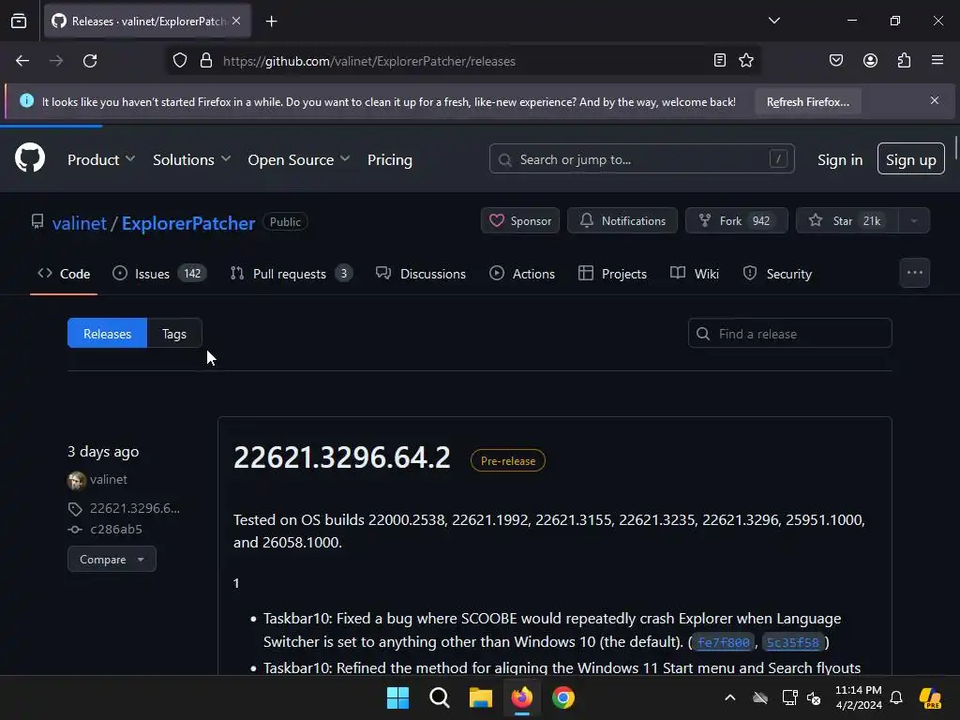Click the GitHub Octocat logo
This screenshot has height=720, width=960.
29,157
